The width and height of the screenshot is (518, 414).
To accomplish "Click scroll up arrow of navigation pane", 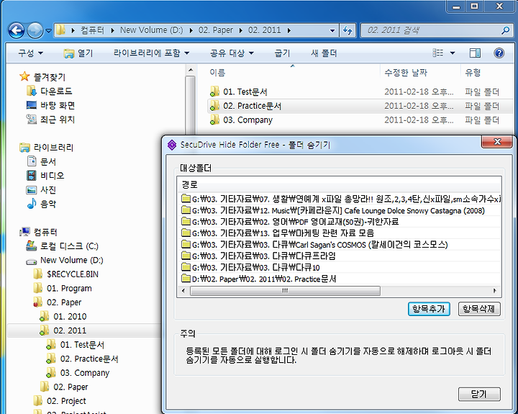I will click(x=190, y=70).
